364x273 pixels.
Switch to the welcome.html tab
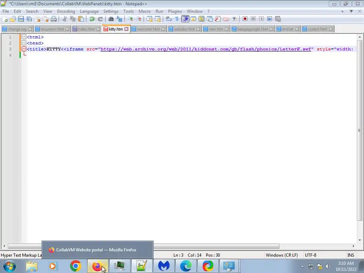click(x=148, y=29)
